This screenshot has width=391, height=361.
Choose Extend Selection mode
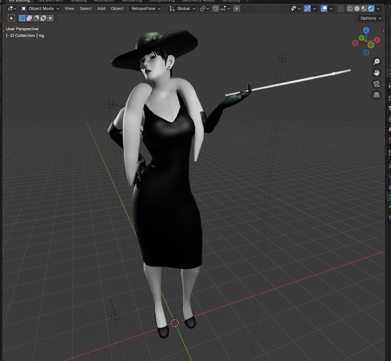click(29, 18)
